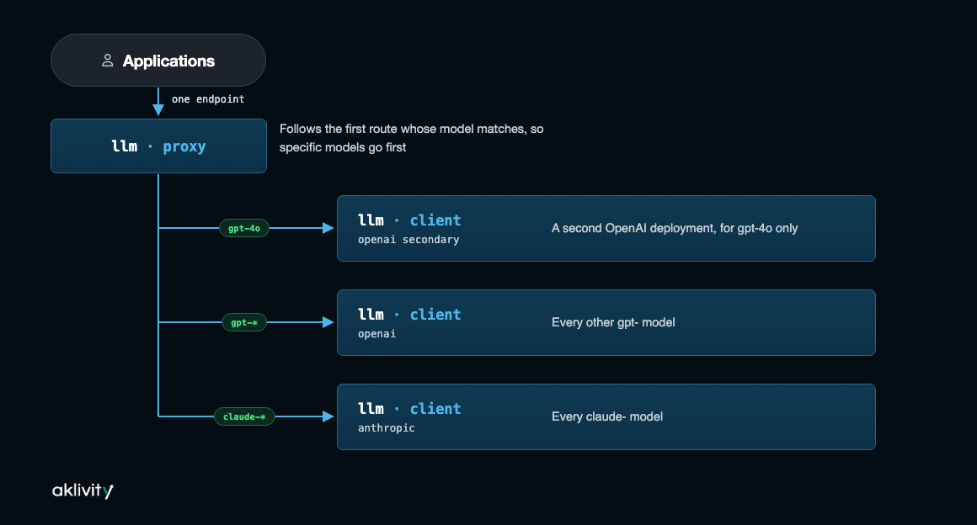Select the Applications pill node
Screen dimensions: 977x525
(158, 61)
